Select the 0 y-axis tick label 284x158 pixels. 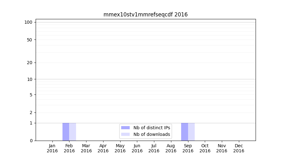tap(31, 141)
